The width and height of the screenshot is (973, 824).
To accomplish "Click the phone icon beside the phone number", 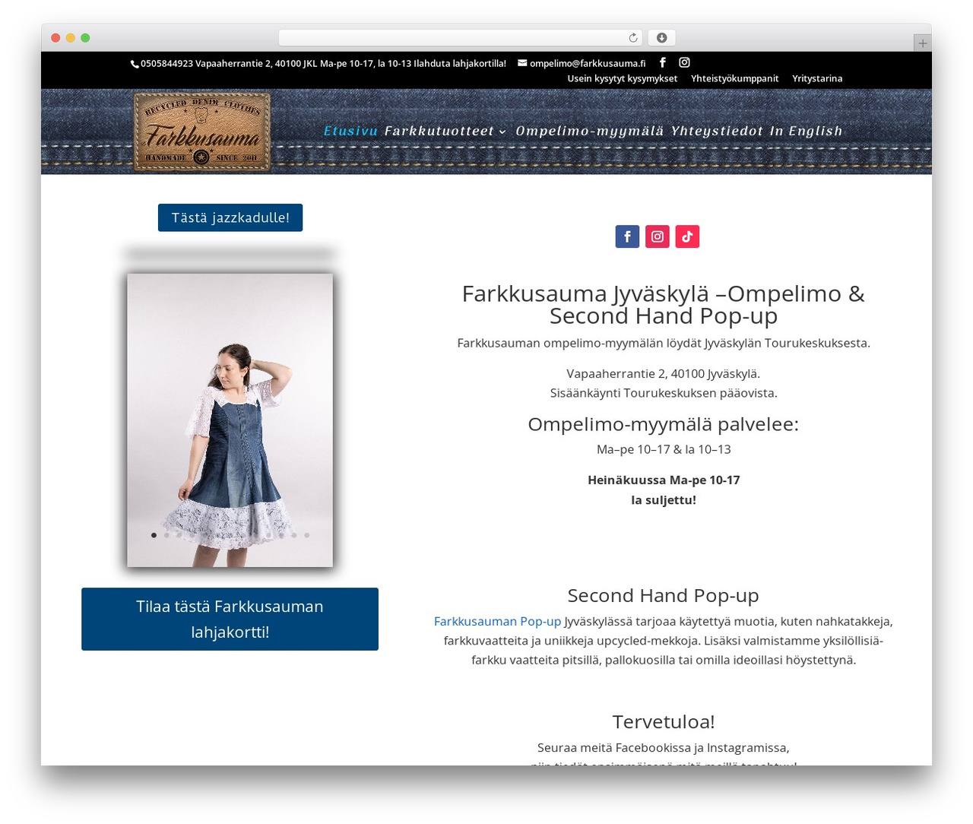I will pos(135,64).
